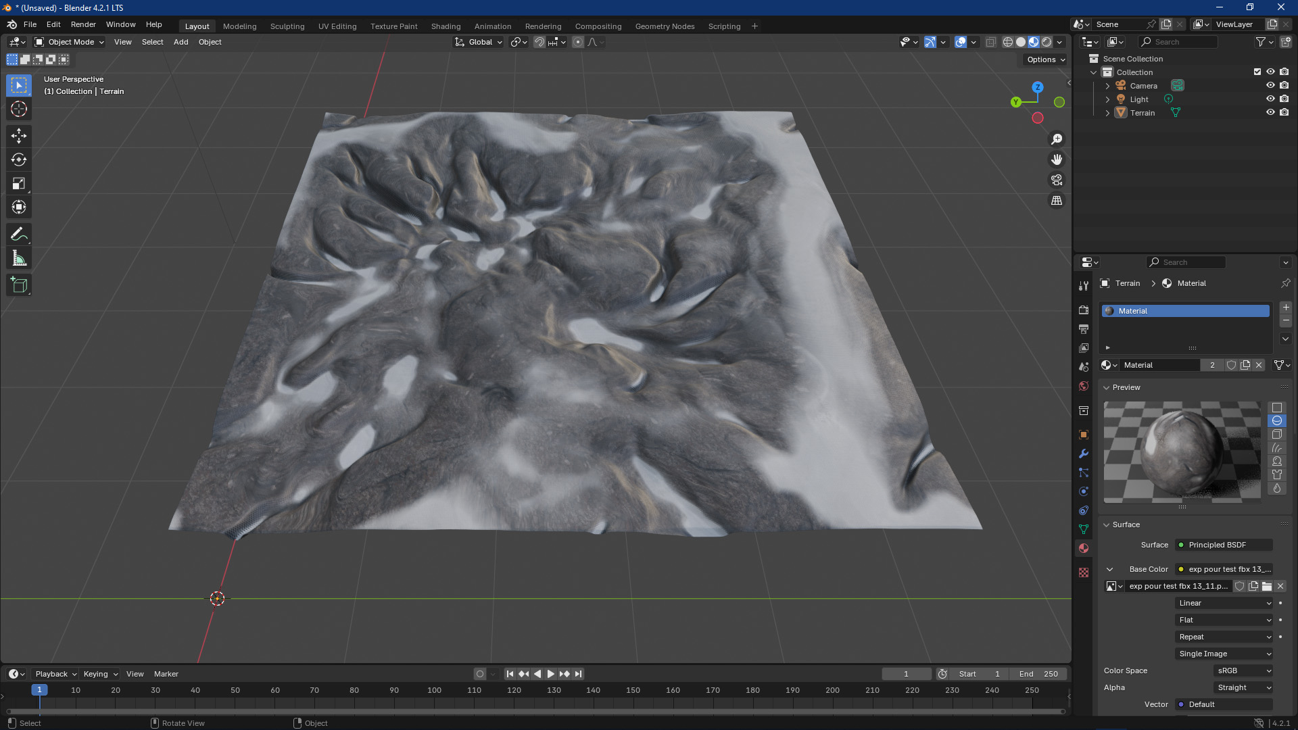This screenshot has width=1298, height=730.
Task: Select the Scale tool
Action: click(x=19, y=183)
